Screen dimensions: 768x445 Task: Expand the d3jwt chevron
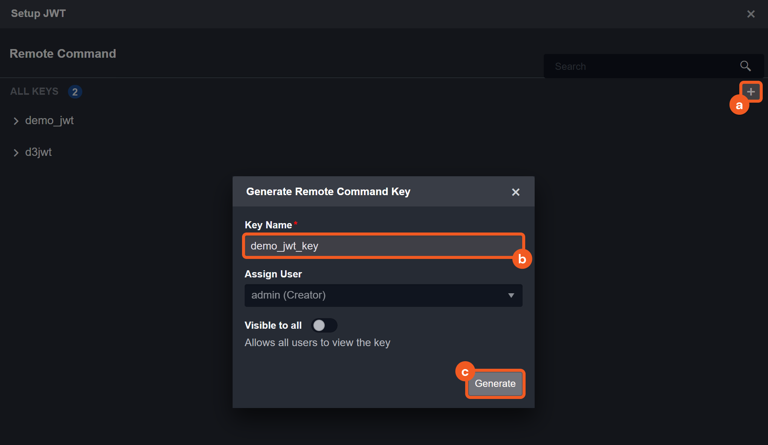(16, 153)
